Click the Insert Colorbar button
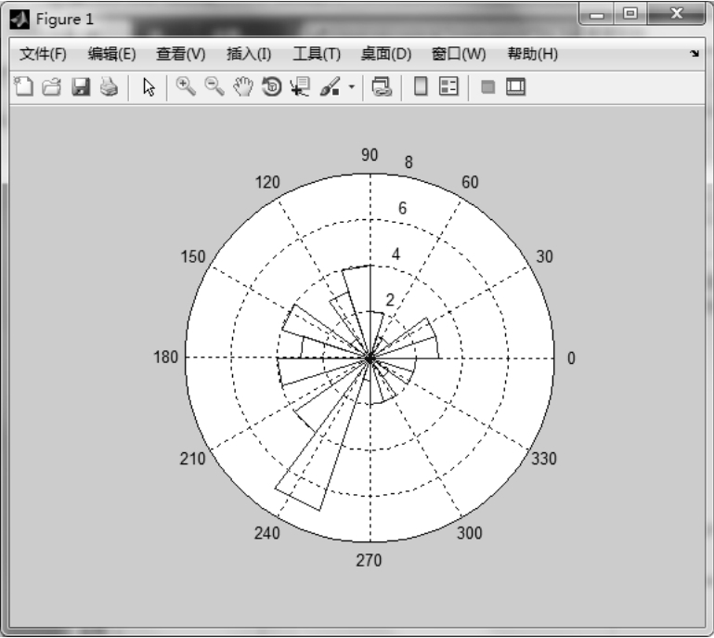This screenshot has width=714, height=638. [421, 87]
